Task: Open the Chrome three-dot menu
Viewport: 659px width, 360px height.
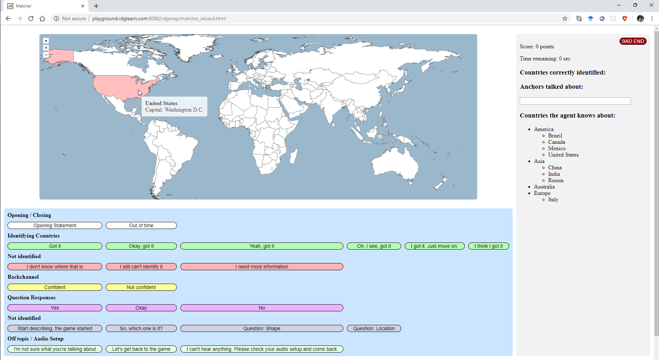Action: click(652, 18)
